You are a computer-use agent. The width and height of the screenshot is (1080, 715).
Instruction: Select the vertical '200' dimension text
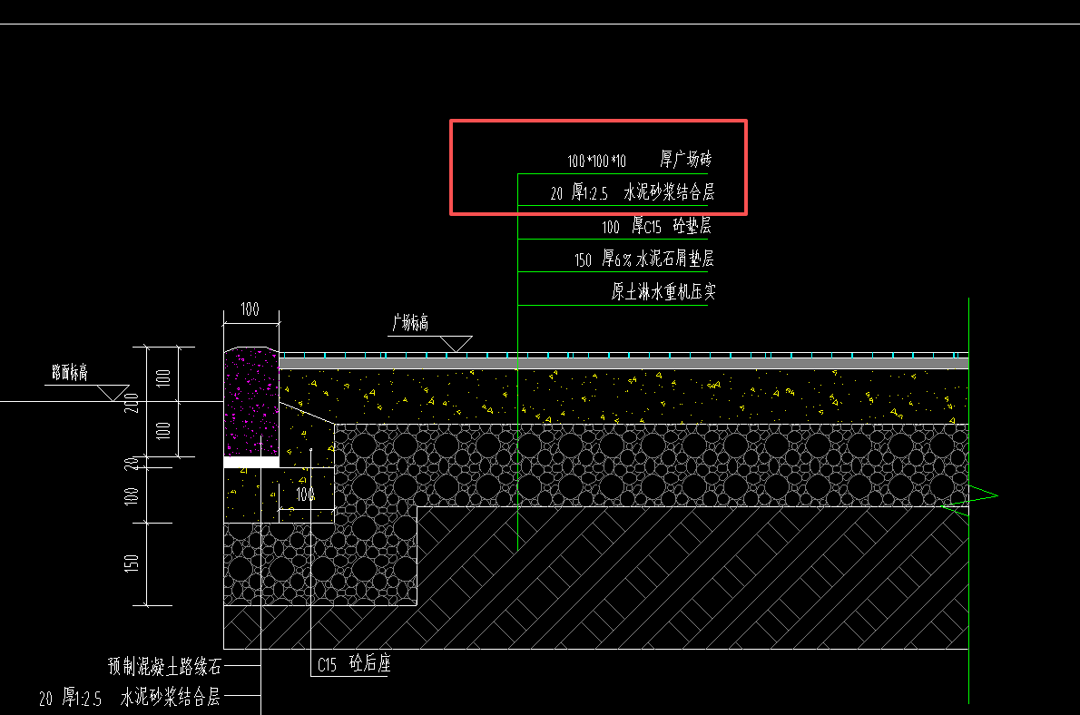tap(131, 402)
